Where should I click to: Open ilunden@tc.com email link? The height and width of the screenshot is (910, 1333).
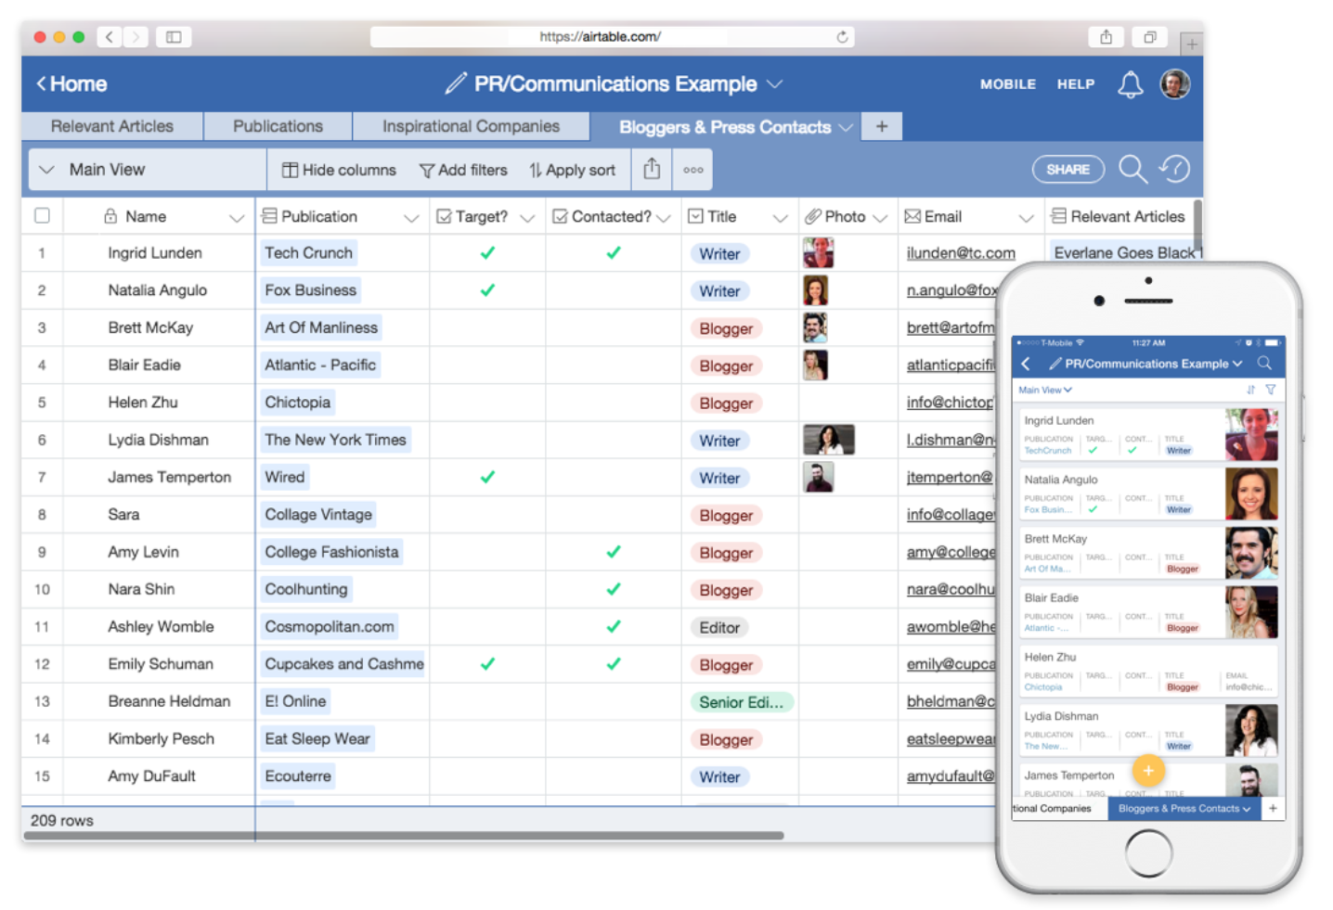click(961, 252)
